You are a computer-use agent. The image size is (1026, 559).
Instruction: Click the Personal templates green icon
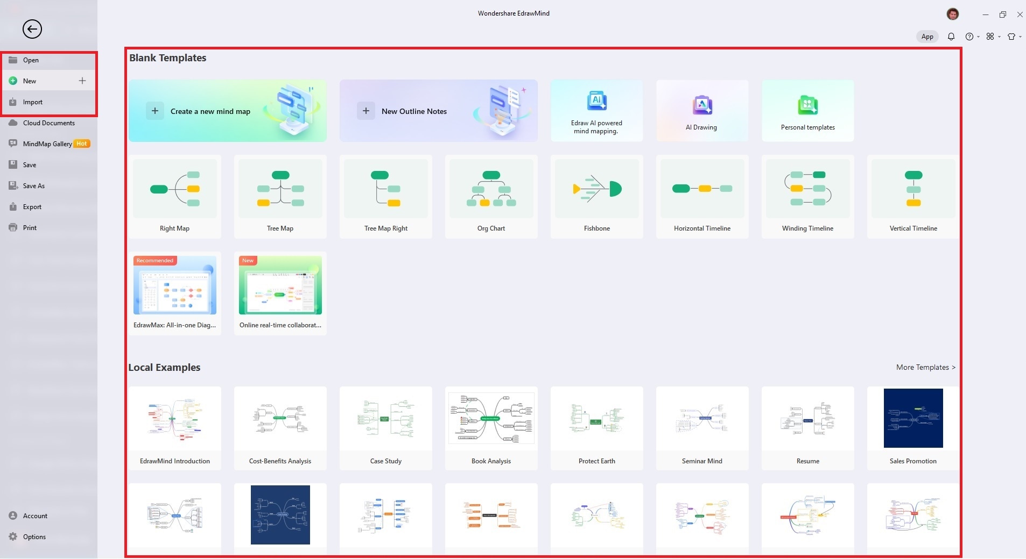tap(807, 105)
